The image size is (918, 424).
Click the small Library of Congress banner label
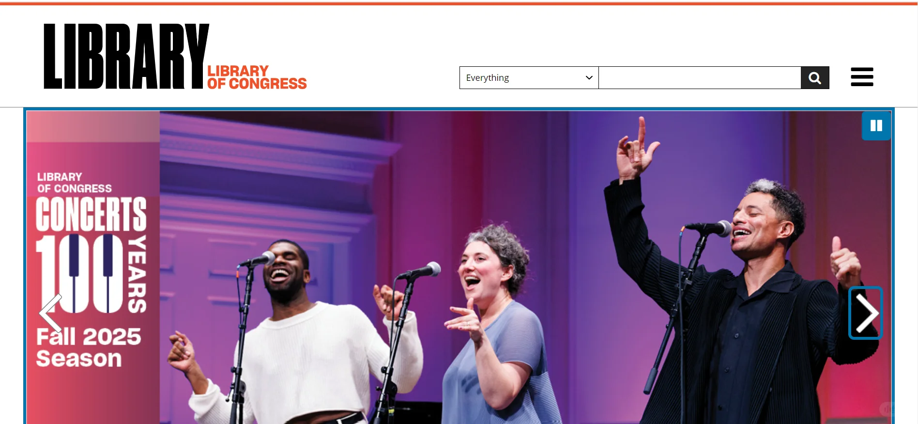tap(74, 182)
